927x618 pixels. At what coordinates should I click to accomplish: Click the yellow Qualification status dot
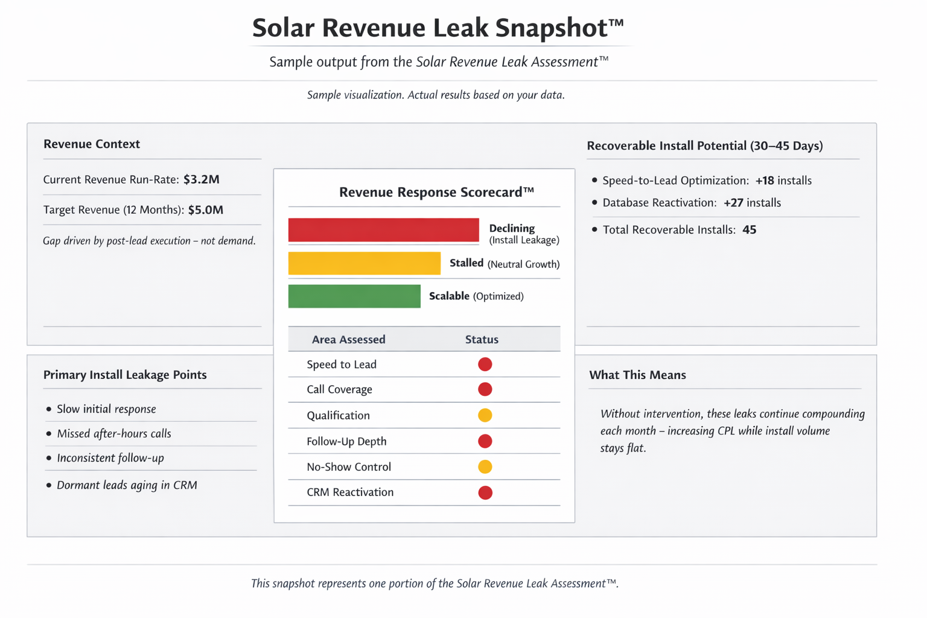(485, 415)
